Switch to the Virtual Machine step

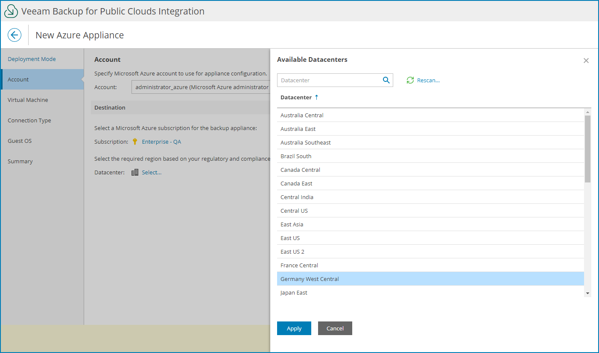pos(28,100)
